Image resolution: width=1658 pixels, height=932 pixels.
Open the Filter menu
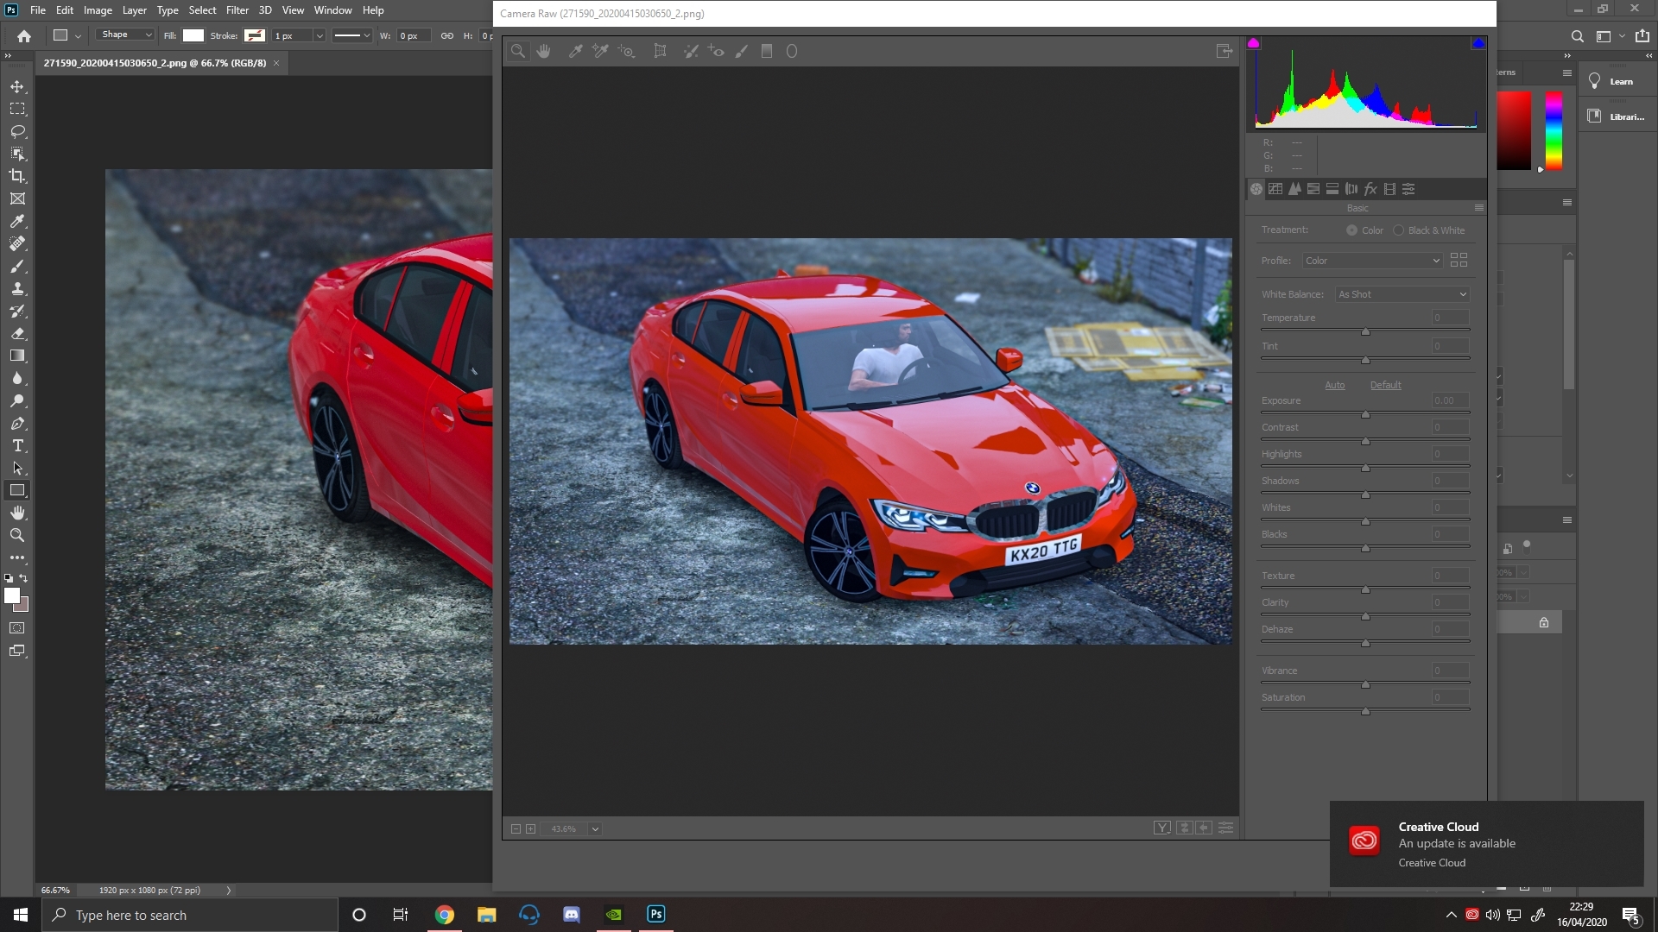[237, 10]
